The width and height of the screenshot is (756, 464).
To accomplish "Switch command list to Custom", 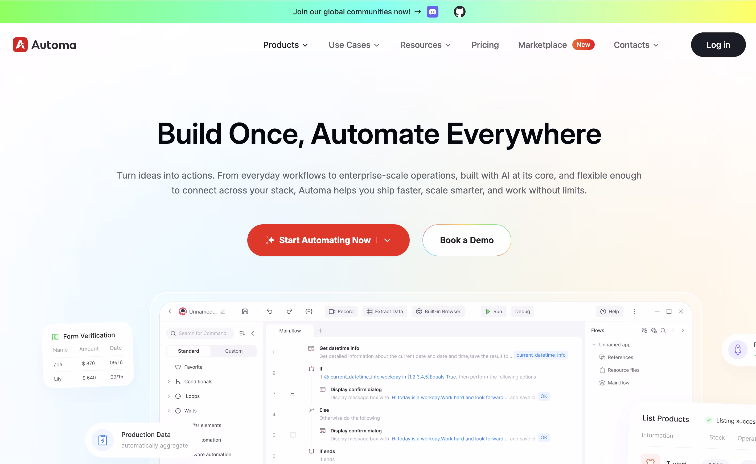I will click(x=233, y=351).
